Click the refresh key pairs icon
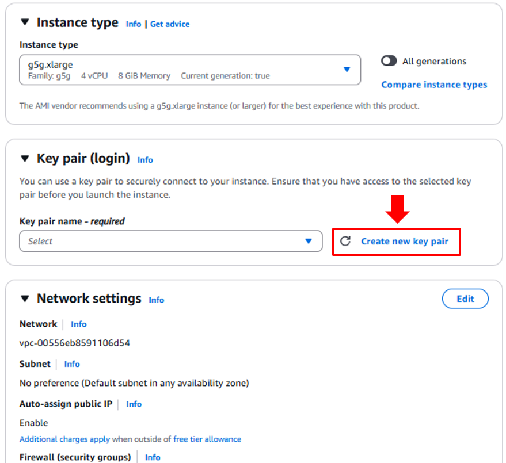Screen dimensions: 506x463 345,242
